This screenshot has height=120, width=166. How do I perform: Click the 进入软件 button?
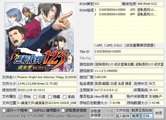123,116
